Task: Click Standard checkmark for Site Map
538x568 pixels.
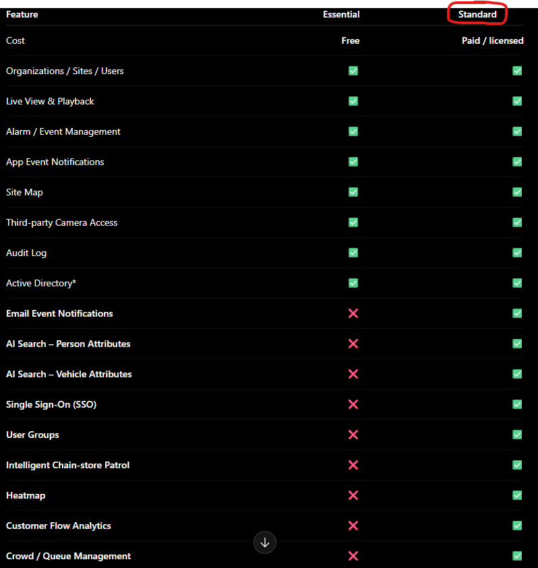Action: click(x=517, y=192)
